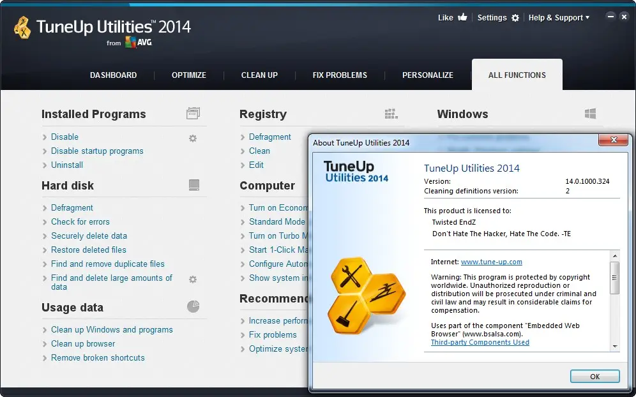
Task: Click the scroll up arrow in About dialog
Action: 614,256
